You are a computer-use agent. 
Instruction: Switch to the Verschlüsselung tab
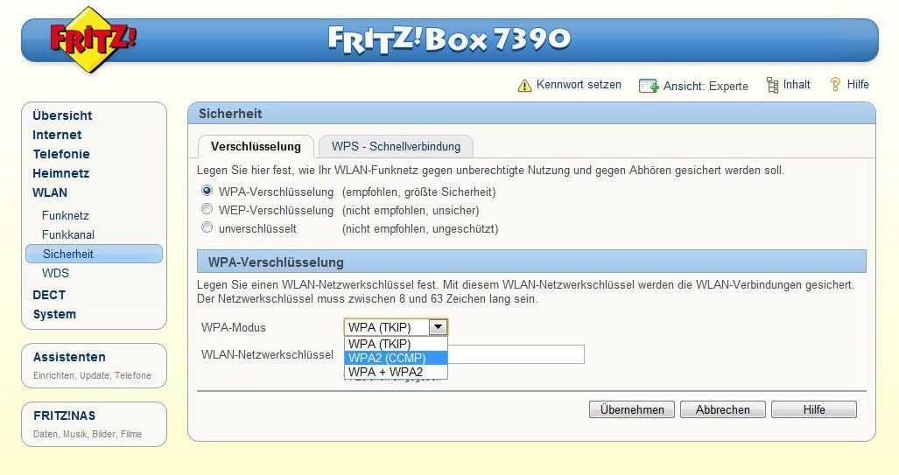pyautogui.click(x=256, y=147)
